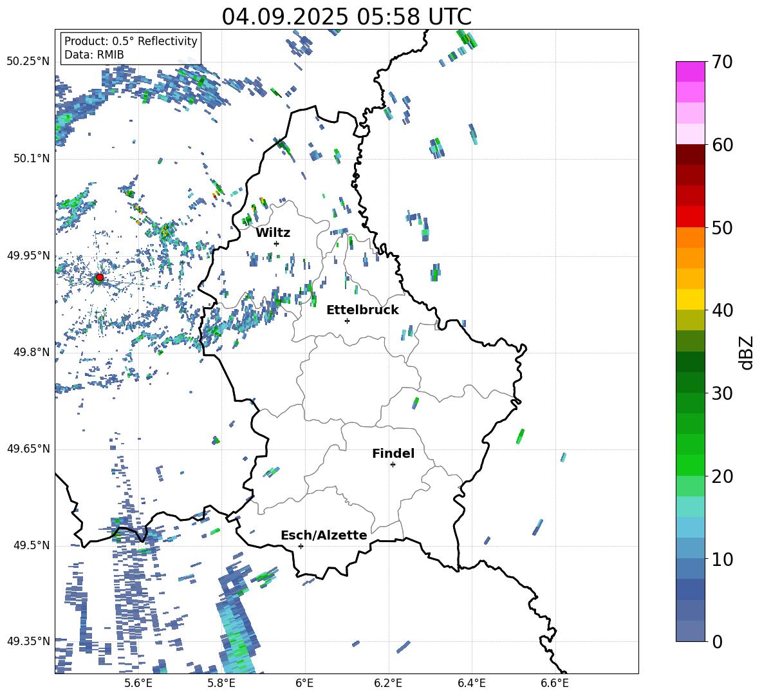
Task: Click the cross marker below Wiltz
Action: [277, 243]
